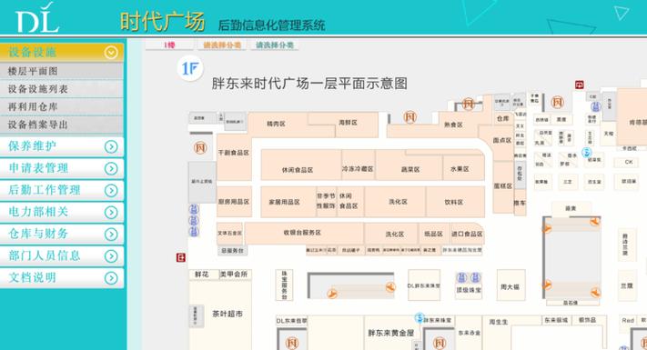This screenshot has width=647, height=350.
Task: Click the left blue restroom icon above 顶级珠宝
Action: pyautogui.click(x=461, y=277)
